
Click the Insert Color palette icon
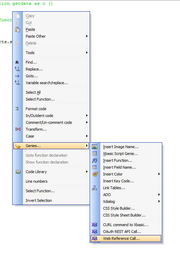95,174
